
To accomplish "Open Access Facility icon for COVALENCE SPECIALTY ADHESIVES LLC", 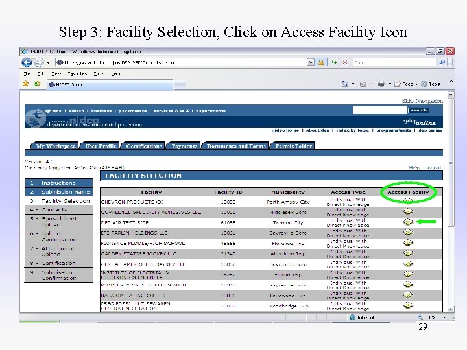I will (x=408, y=211).
